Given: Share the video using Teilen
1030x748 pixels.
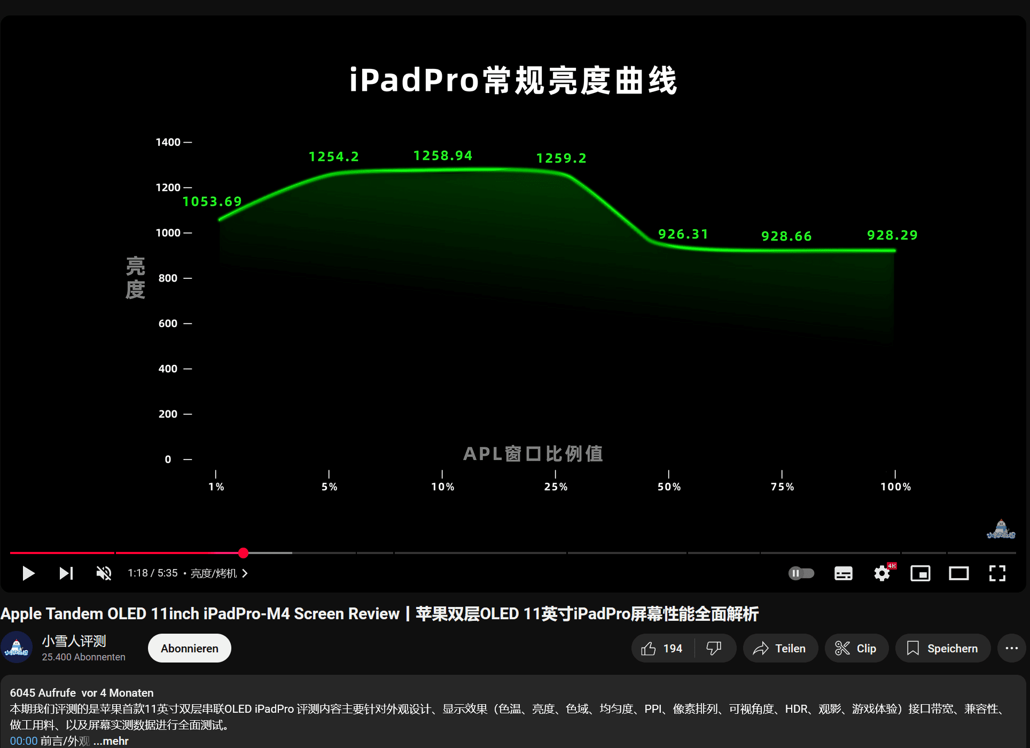Looking at the screenshot, I should (780, 648).
